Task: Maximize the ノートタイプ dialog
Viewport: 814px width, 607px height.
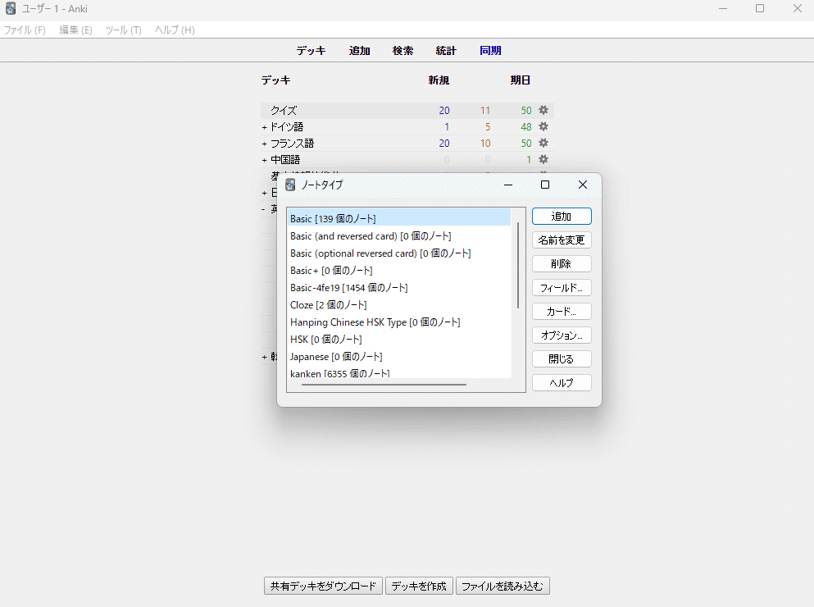Action: point(545,185)
